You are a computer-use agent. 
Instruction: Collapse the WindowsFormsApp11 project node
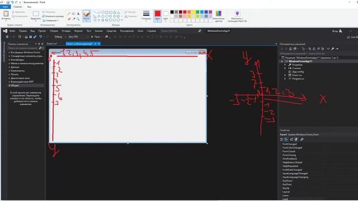pyautogui.click(x=282, y=61)
